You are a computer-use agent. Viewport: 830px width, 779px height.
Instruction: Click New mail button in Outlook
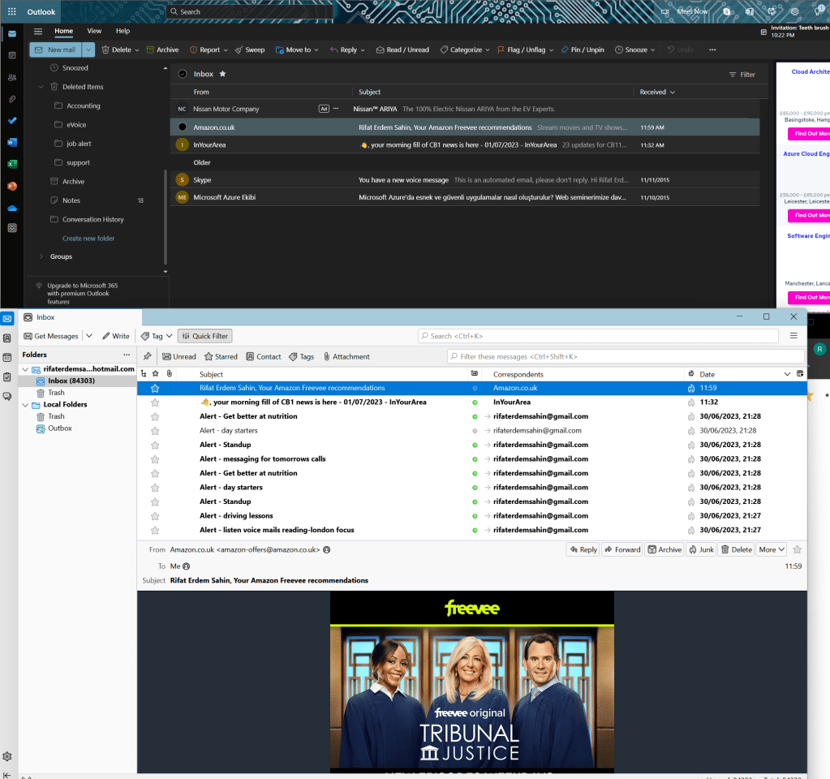click(56, 49)
